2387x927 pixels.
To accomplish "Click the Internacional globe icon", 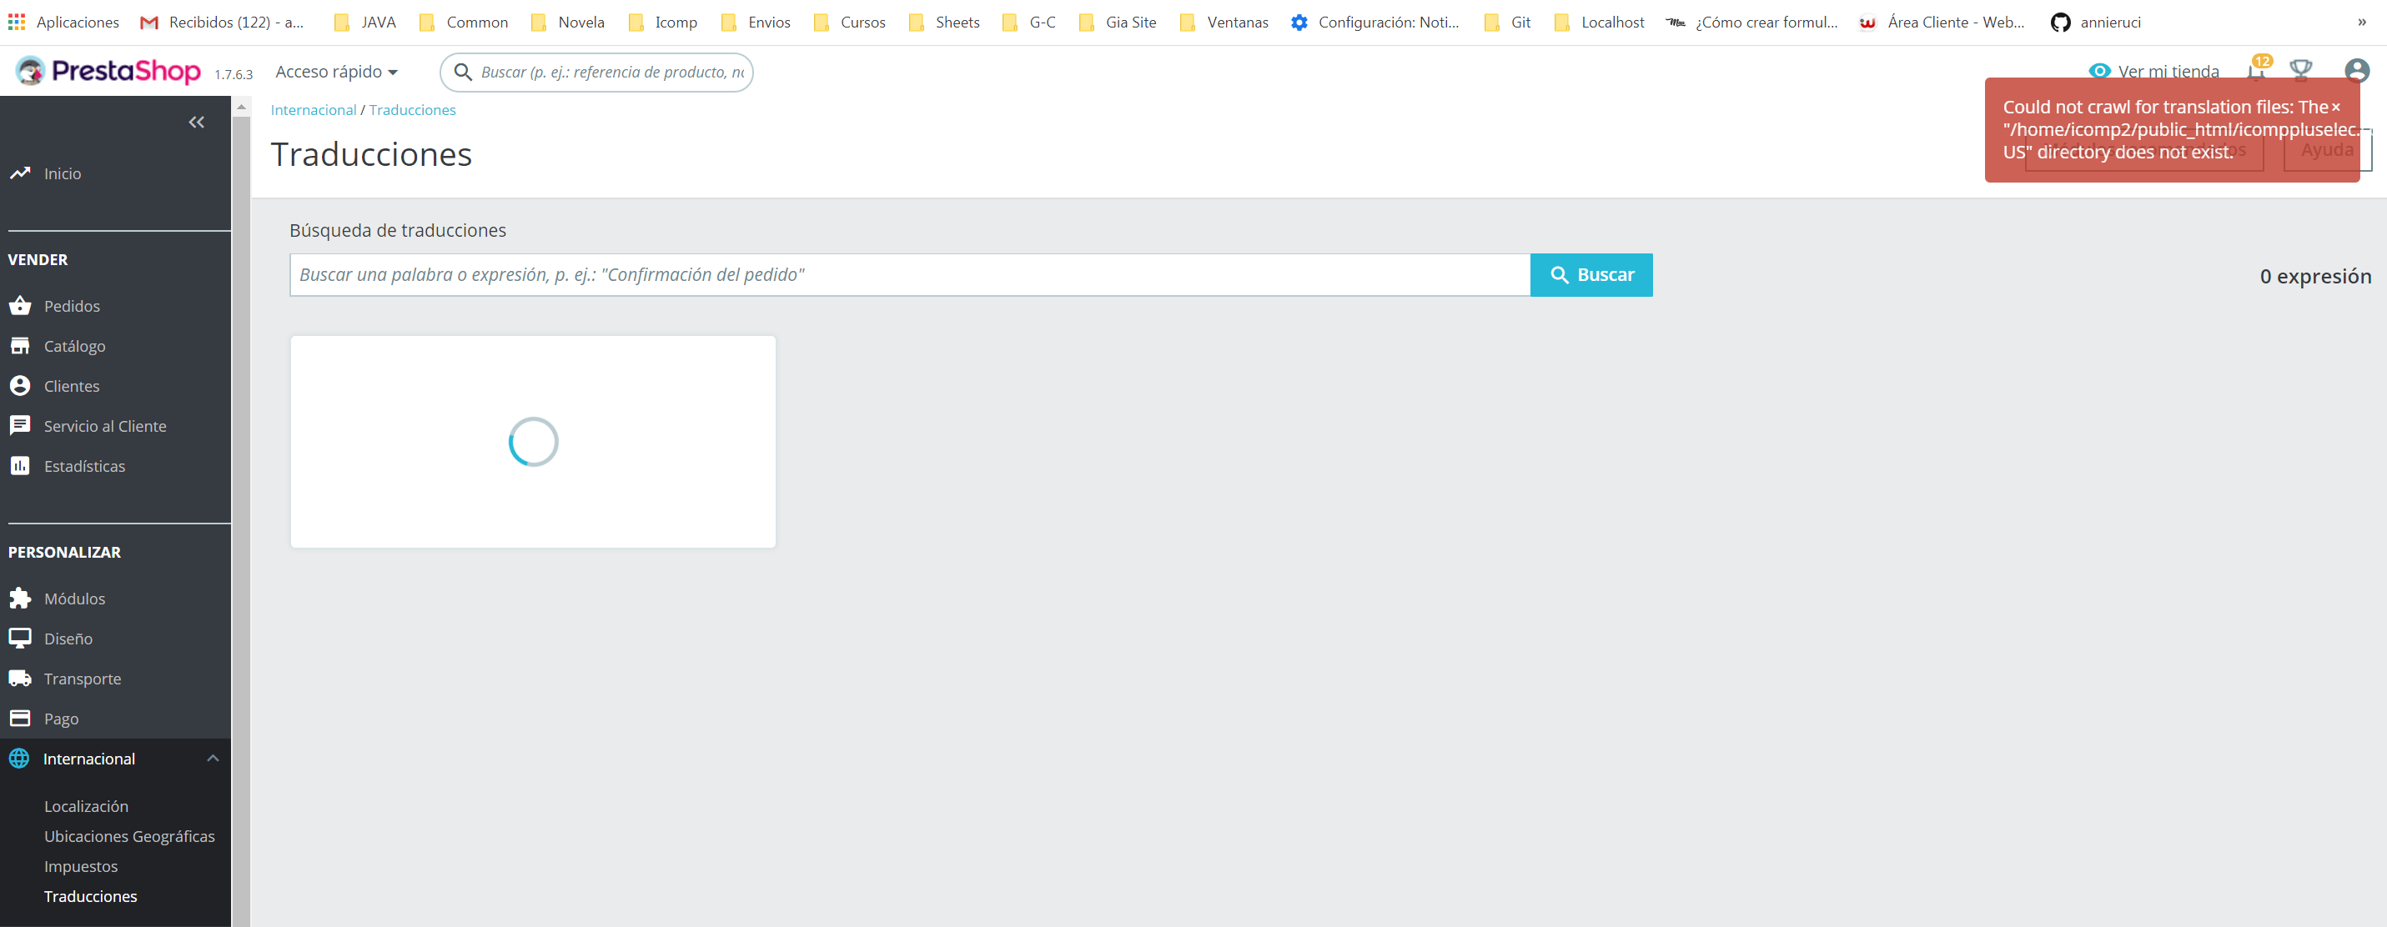I will coord(19,759).
